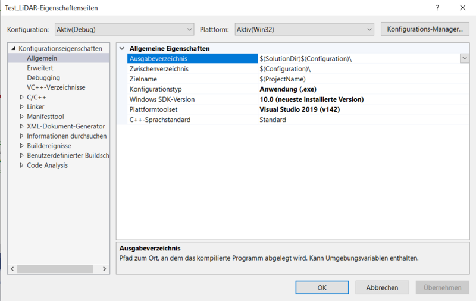Expand the C/C++ tree node
The width and height of the screenshot is (476, 301).
(21, 97)
